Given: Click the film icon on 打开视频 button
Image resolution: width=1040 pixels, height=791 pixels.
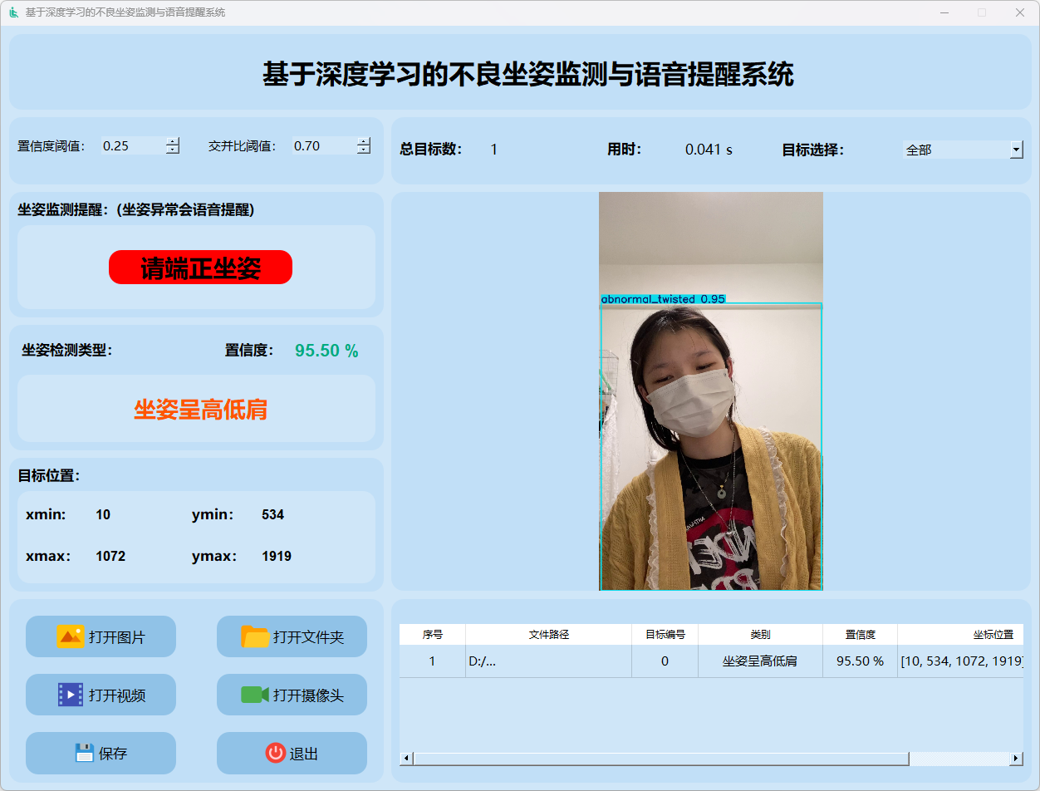Looking at the screenshot, I should coord(71,695).
